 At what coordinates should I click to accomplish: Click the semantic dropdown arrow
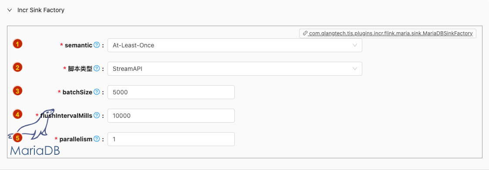click(354, 45)
